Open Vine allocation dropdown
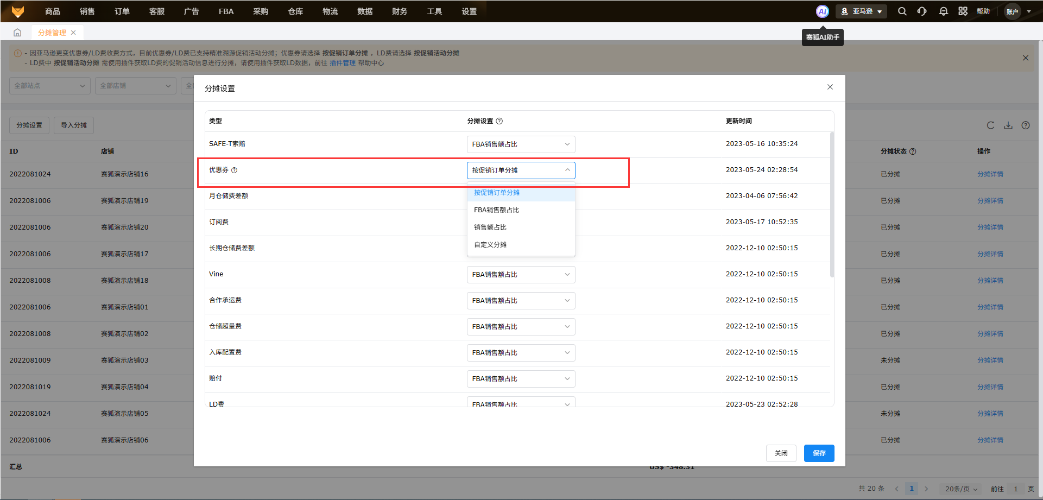The image size is (1043, 500). [x=521, y=275]
